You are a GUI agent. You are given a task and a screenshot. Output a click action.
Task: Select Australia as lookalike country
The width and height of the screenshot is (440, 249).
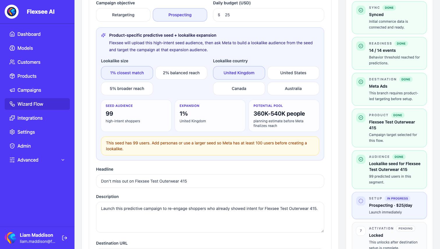293,89
